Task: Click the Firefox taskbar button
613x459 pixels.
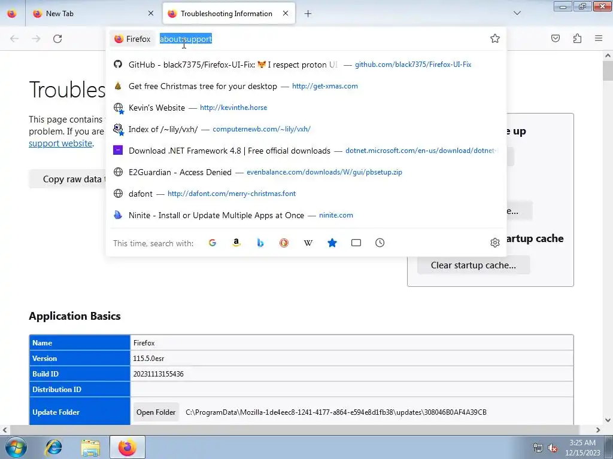Action: pyautogui.click(x=128, y=447)
